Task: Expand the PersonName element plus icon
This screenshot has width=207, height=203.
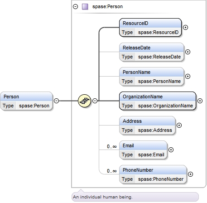Action: tap(188, 76)
